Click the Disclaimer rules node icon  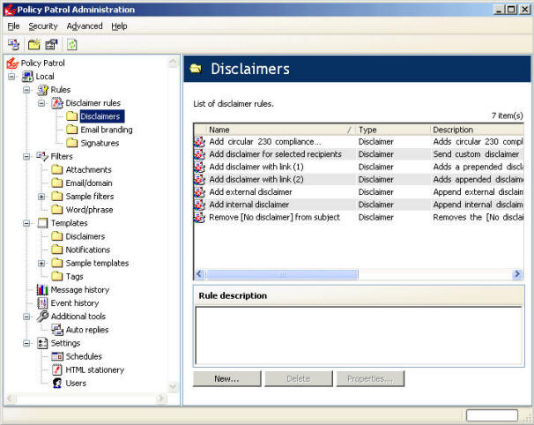[x=57, y=103]
